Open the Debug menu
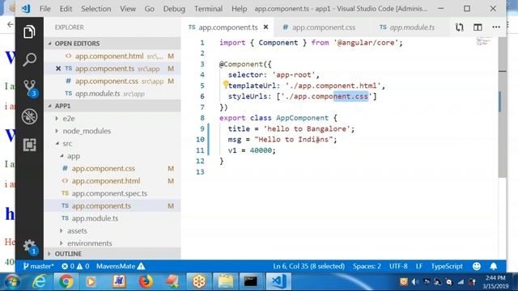518x291 pixels. 174,9
